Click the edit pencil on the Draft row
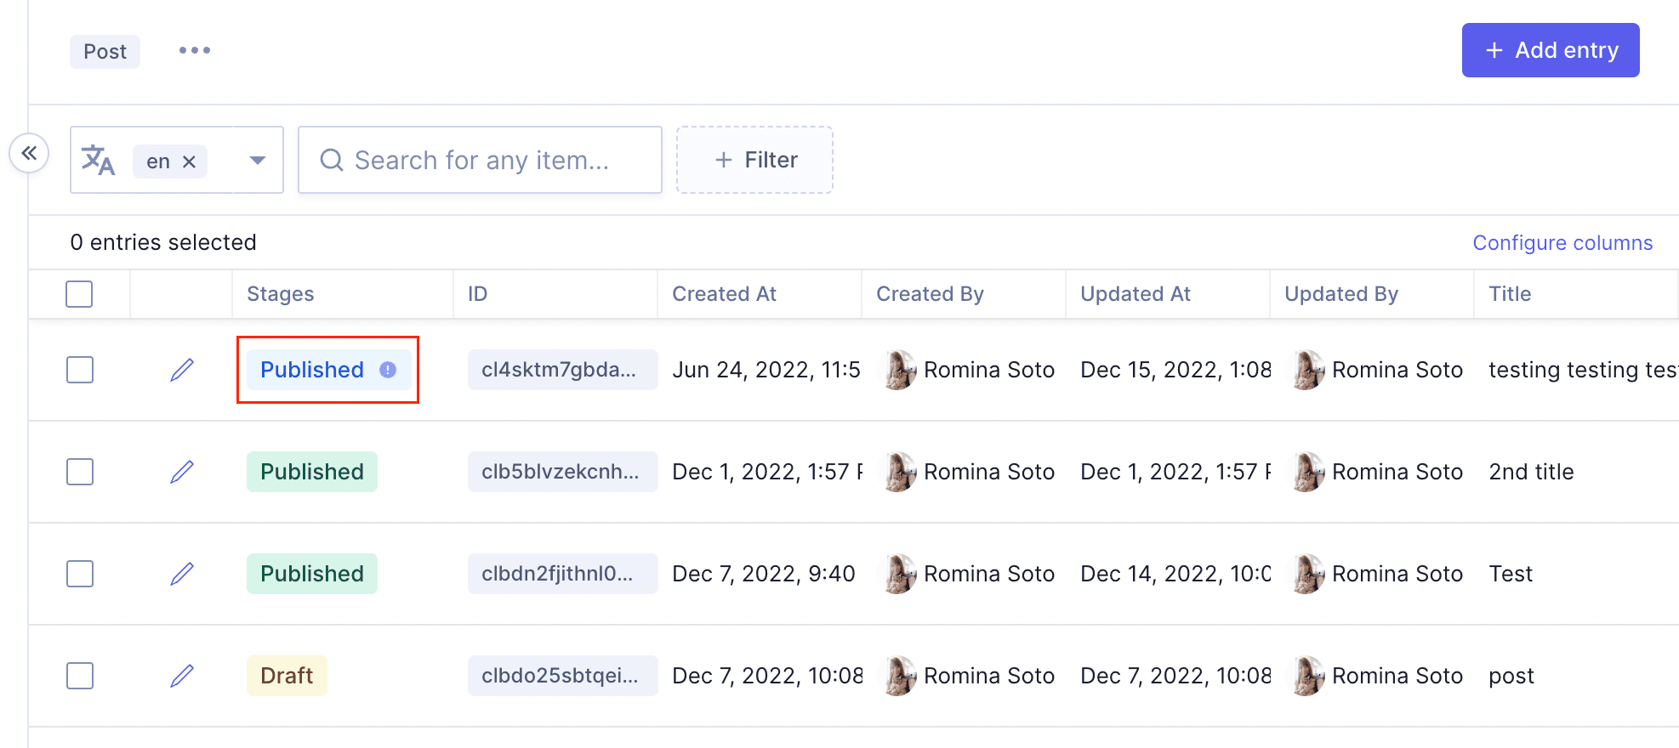The image size is (1679, 748). [x=182, y=676]
